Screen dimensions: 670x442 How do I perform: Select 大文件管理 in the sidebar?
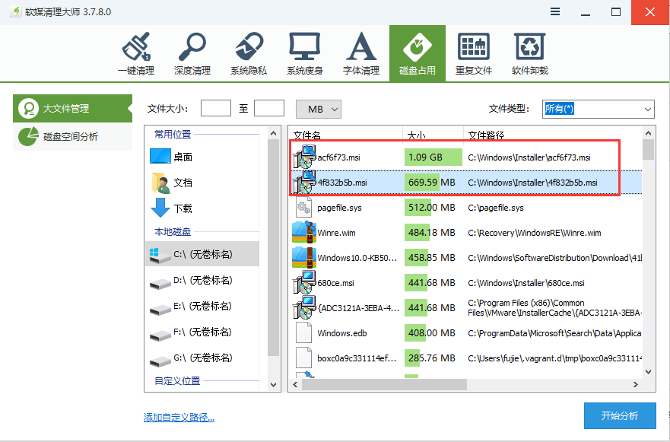(x=72, y=109)
